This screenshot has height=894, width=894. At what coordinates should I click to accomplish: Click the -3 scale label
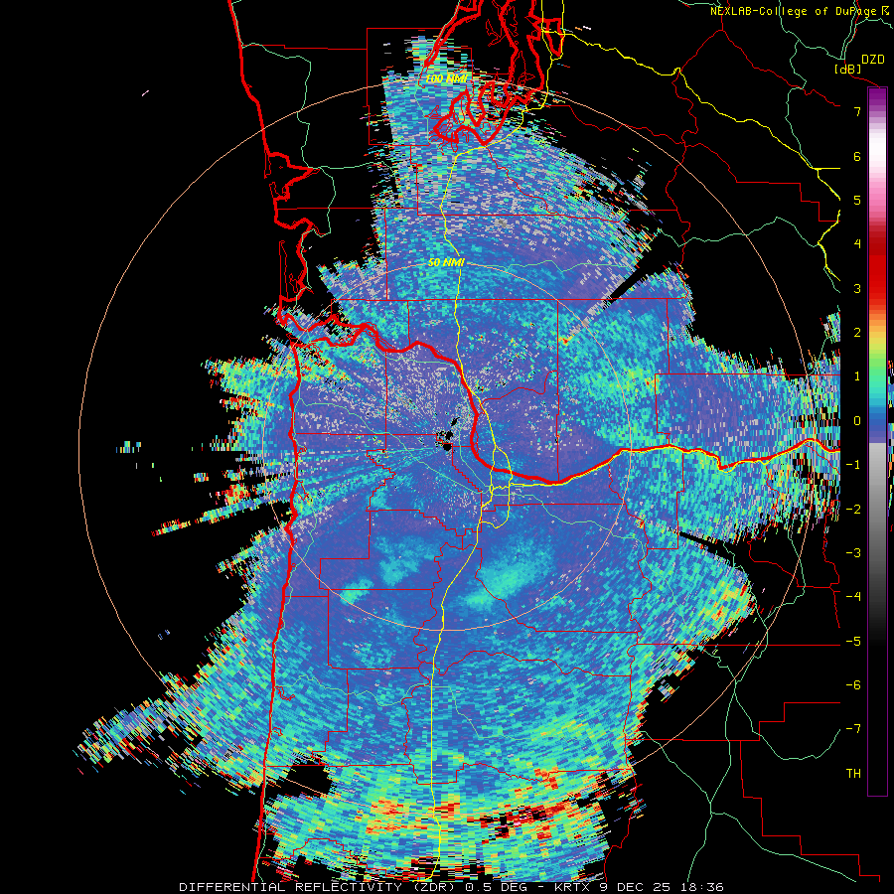click(x=853, y=553)
